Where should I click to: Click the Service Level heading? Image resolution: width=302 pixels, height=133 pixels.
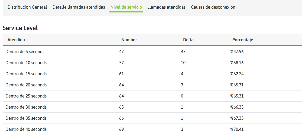20,28
